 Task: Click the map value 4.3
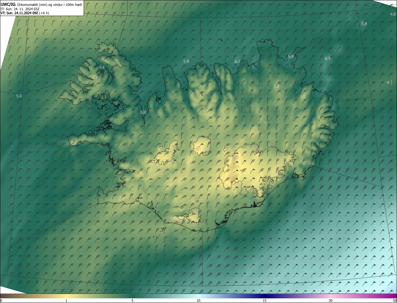click(x=390, y=82)
